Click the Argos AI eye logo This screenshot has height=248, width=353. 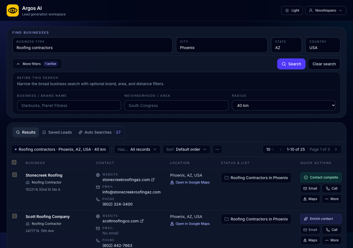[12, 10]
